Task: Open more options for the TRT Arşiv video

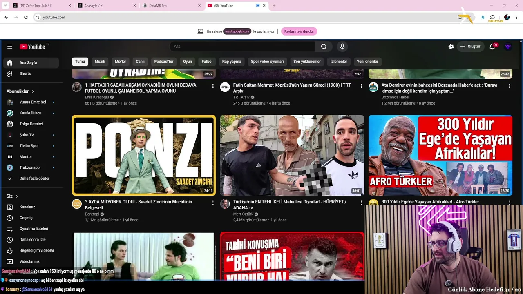Action: coord(361,86)
